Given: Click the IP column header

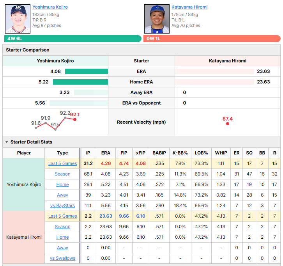Looking at the screenshot, I should pyautogui.click(x=88, y=153).
